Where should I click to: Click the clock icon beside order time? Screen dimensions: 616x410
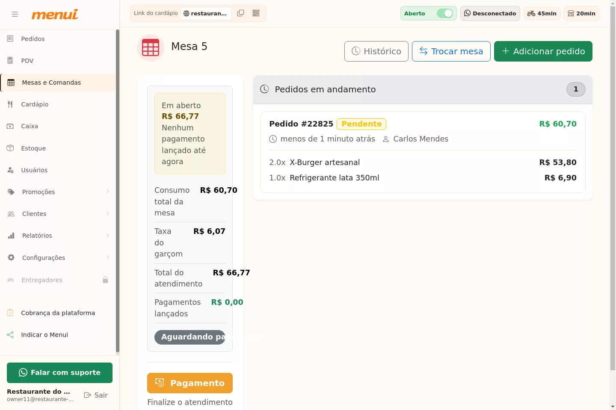coord(273,139)
